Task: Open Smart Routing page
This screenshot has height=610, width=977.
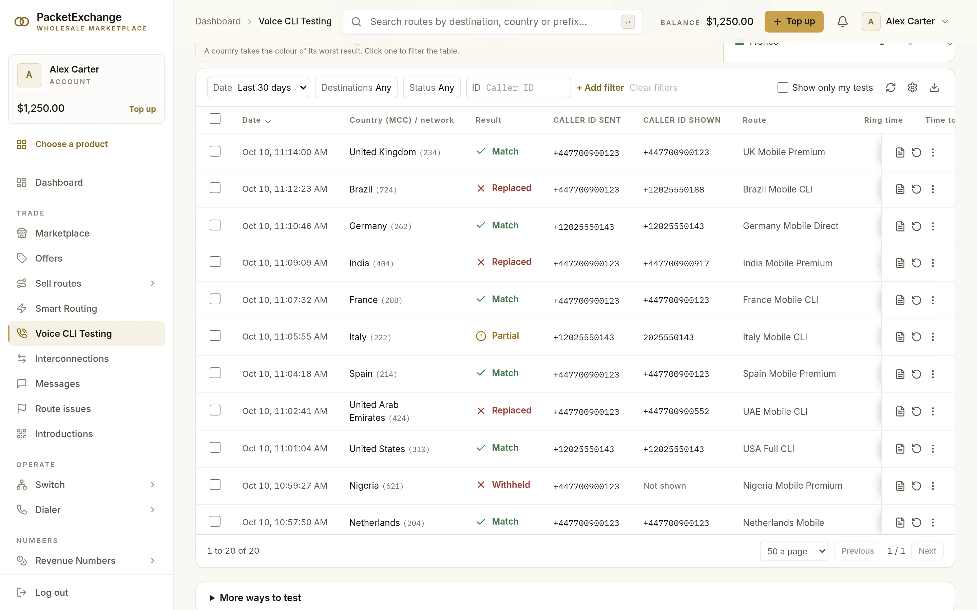Action: click(x=87, y=309)
